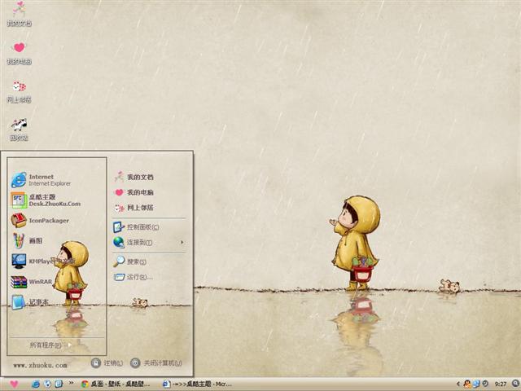The height and width of the screenshot is (391, 521).
Task: Launch Internet Explorer from quick launch
Action: click(36, 384)
